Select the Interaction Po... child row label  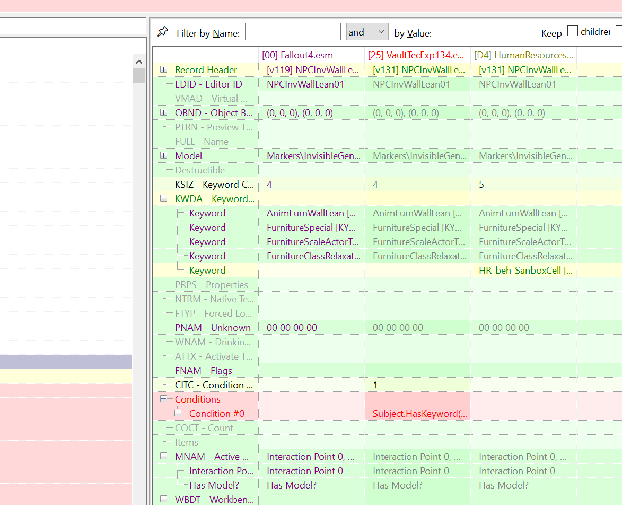pos(221,471)
